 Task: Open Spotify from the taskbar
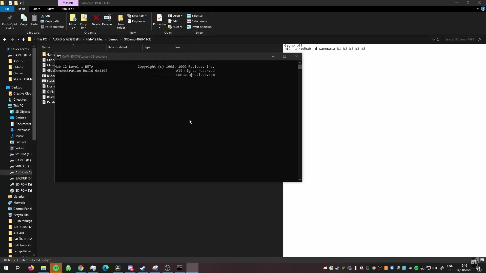click(x=56, y=268)
